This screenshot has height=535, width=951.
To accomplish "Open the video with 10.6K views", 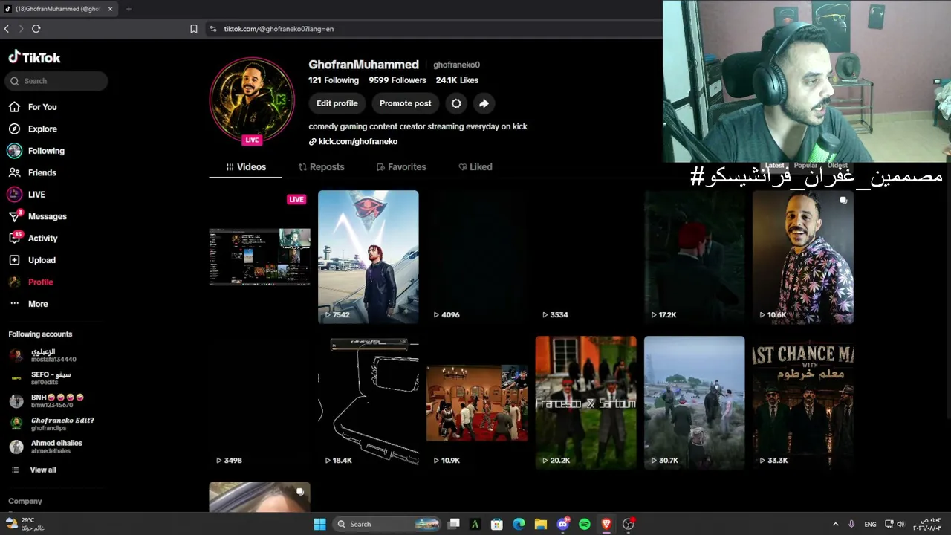I will click(803, 257).
